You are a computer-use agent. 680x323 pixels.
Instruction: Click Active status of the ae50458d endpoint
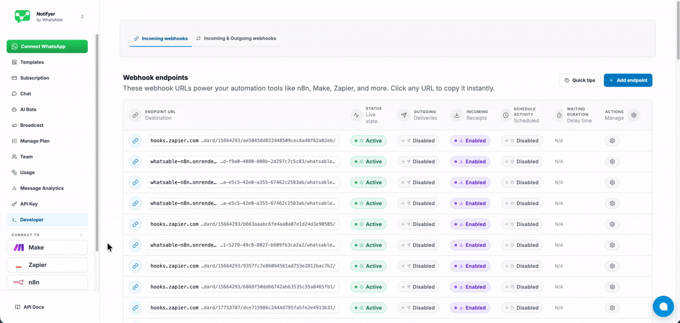tap(368, 141)
